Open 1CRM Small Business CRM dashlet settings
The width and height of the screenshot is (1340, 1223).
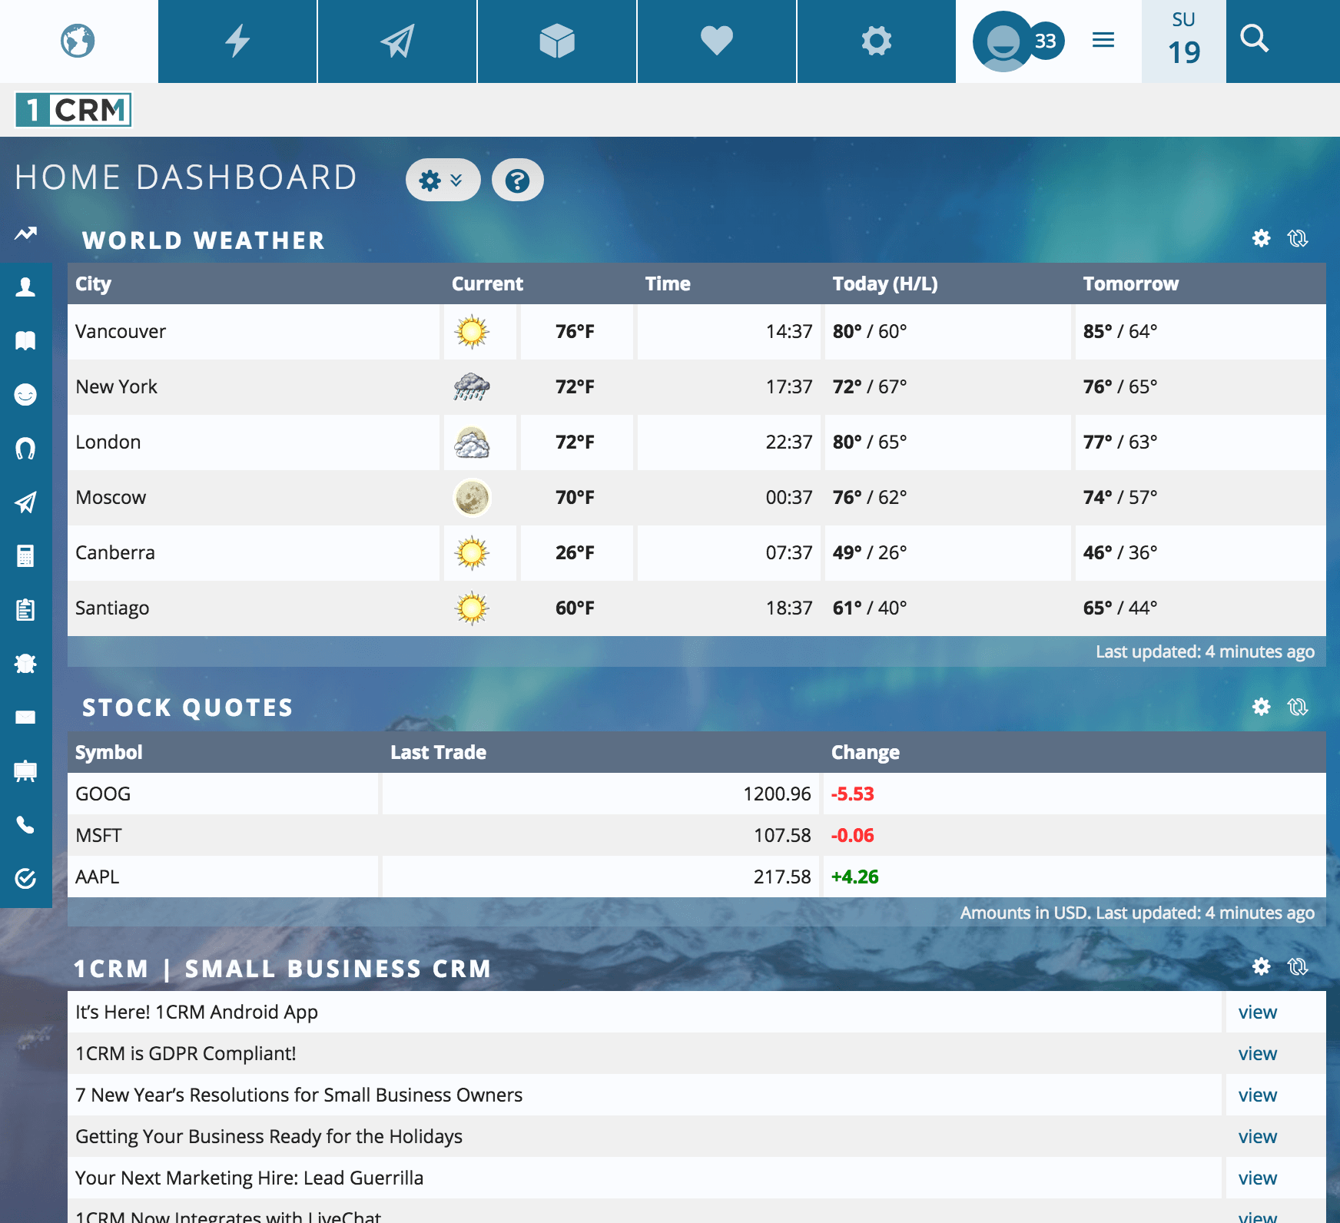click(x=1262, y=966)
